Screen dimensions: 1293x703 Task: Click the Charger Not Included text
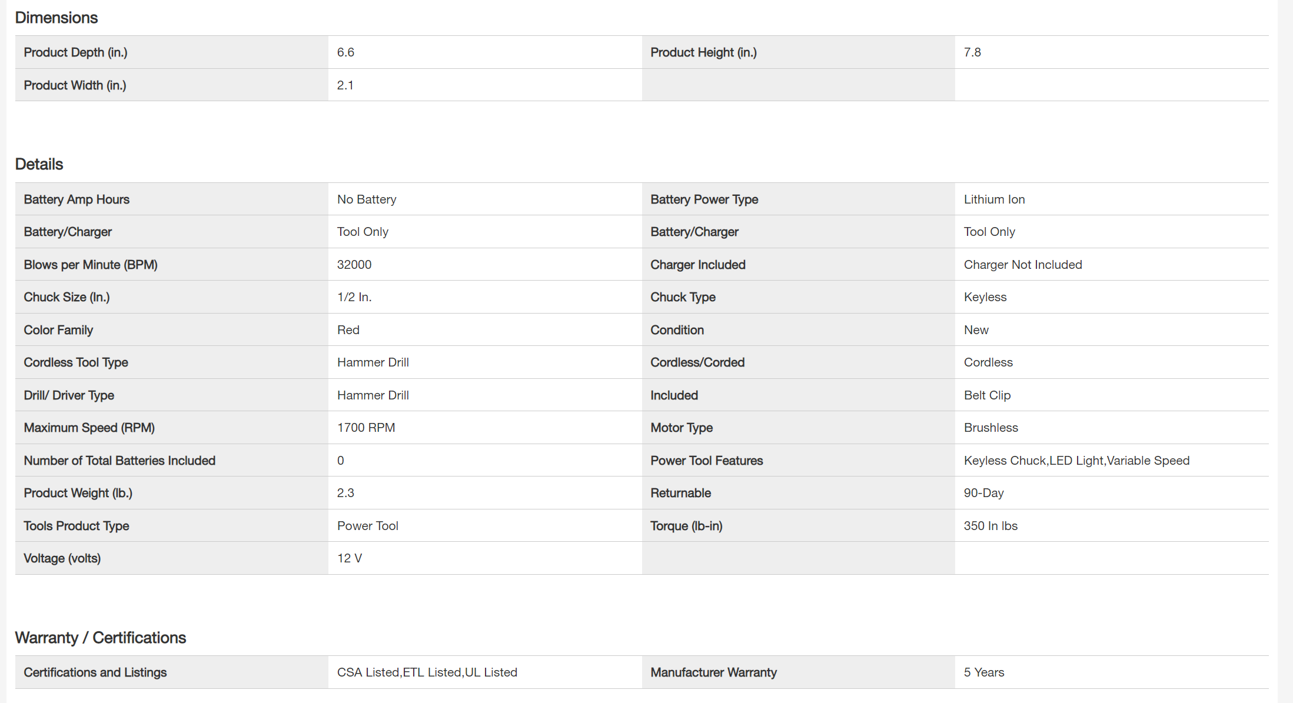tap(1023, 265)
